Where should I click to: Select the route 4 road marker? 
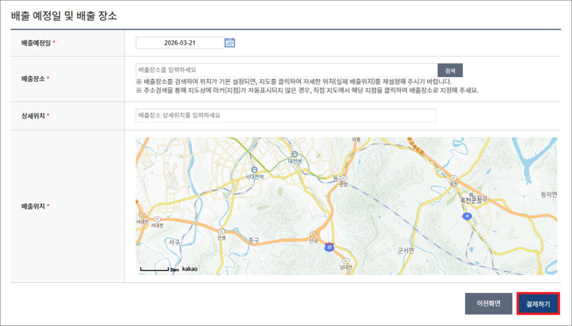[466, 216]
